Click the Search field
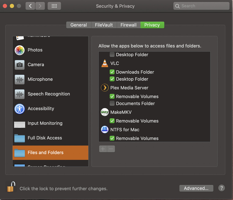The height and width of the screenshot is (200, 233). 201,6
